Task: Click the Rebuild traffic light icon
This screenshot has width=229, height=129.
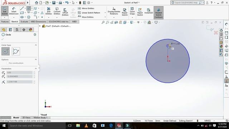Action: (80, 3)
